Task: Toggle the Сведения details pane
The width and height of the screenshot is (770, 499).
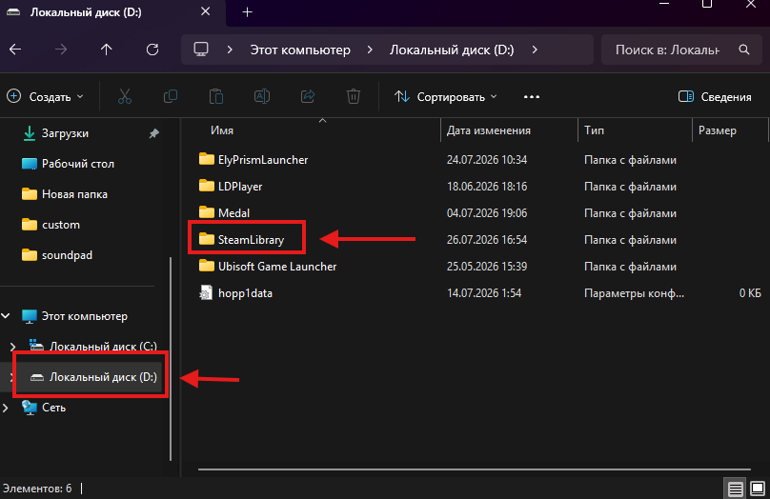Action: click(715, 97)
